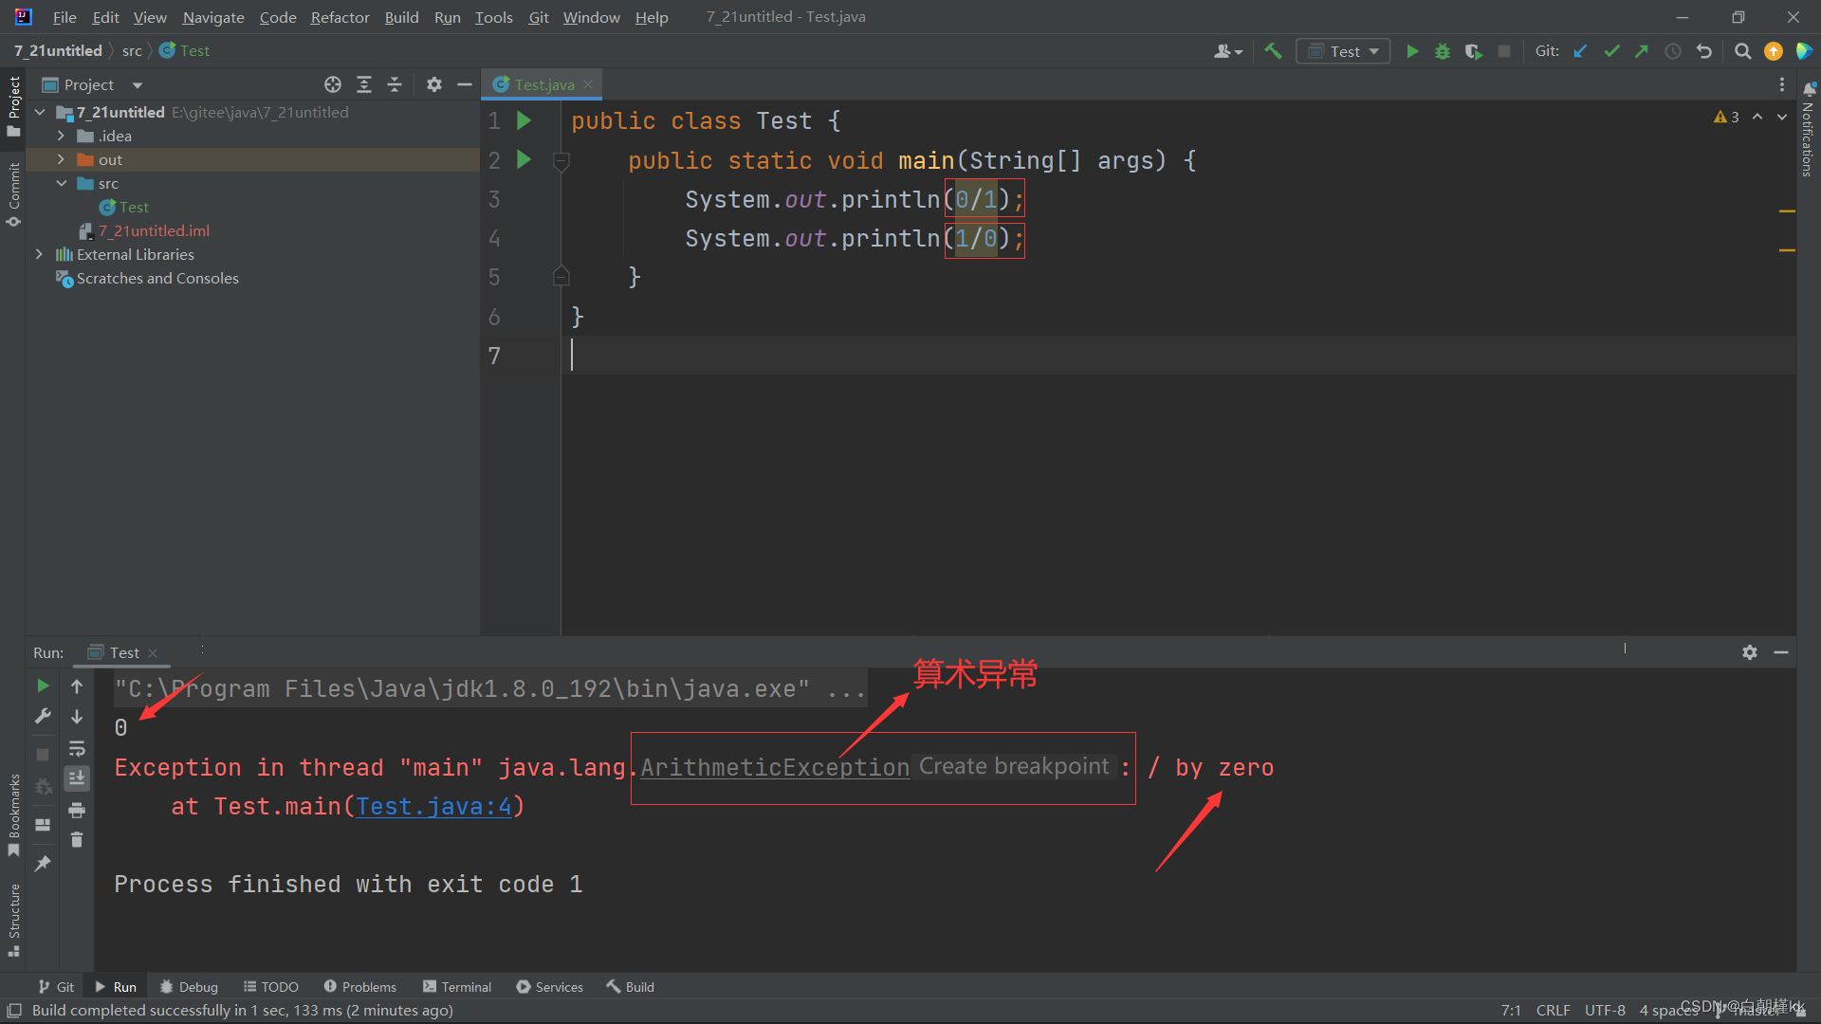Click the warnings count indicator in editor

tap(1726, 117)
